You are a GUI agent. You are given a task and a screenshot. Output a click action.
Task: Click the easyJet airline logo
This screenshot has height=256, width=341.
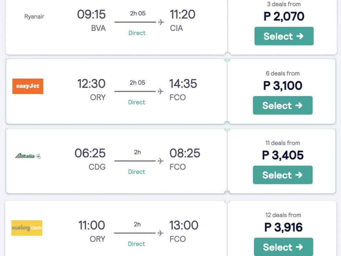(28, 86)
